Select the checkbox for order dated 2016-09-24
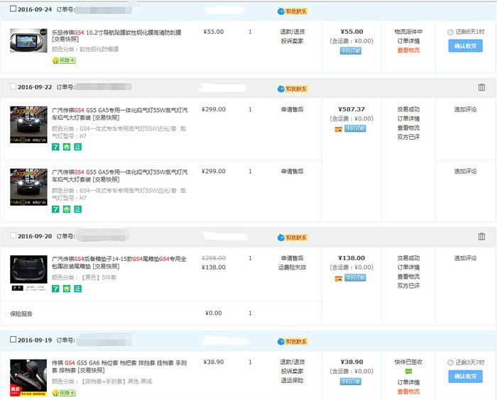Image resolution: width=497 pixels, height=400 pixels. coord(13,10)
